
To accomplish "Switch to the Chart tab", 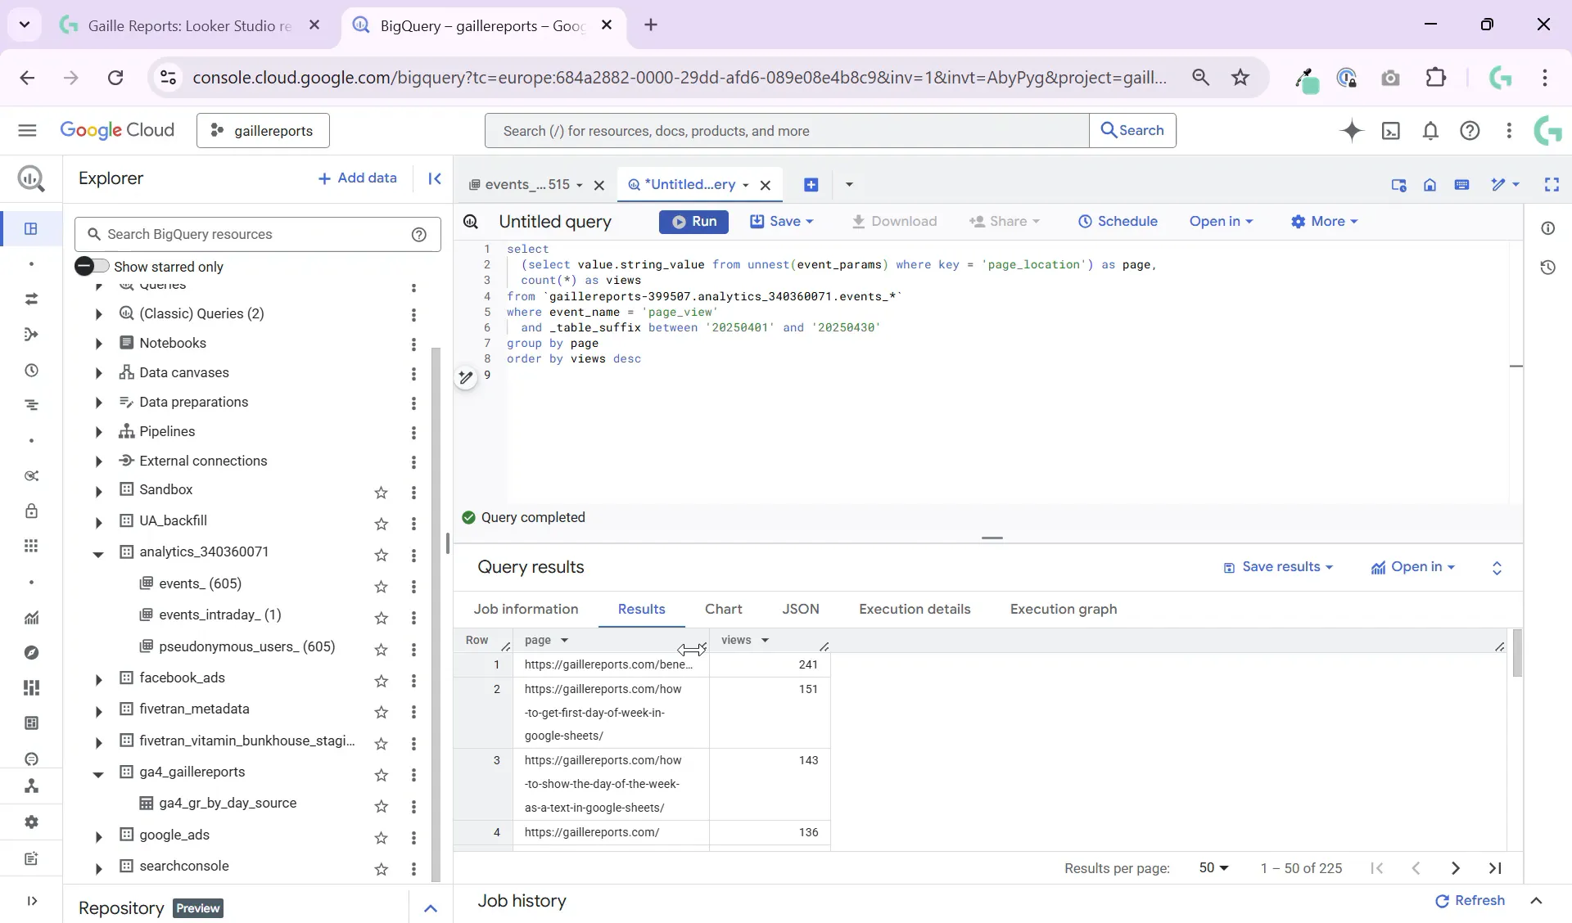I will (x=725, y=609).
